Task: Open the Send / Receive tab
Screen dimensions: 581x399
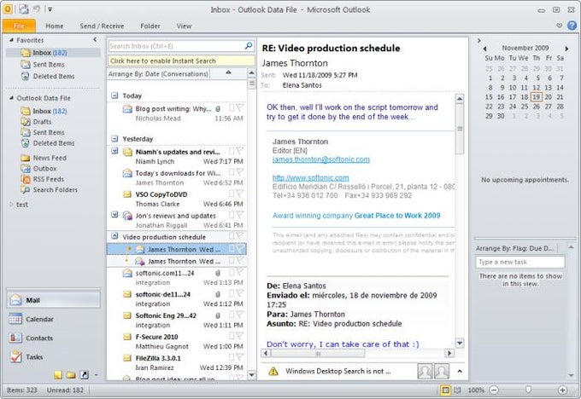Action: coord(102,26)
